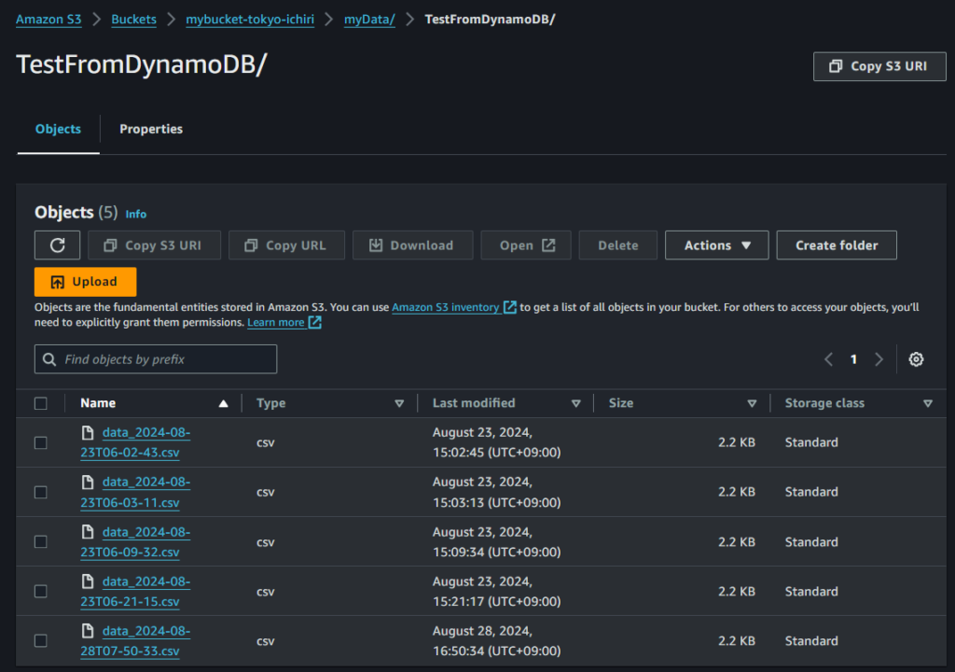Select checkbox for data_2024-08-23T06-21-15.csv
Viewport: 955px width, 672px height.
coord(41,591)
